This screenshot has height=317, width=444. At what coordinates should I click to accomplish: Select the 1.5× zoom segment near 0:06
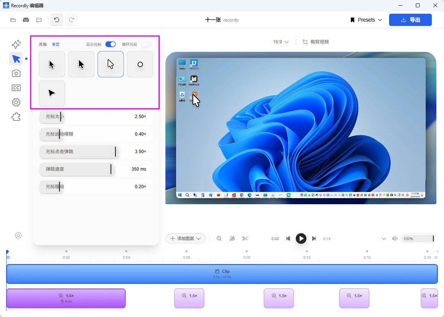click(189, 298)
